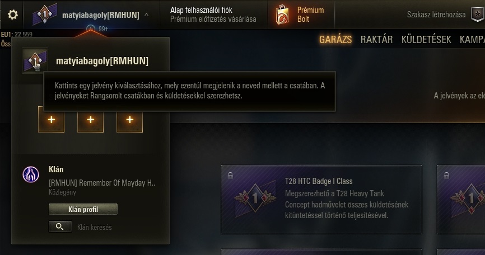
Task: Click the Klán profil button
Action: (x=83, y=209)
